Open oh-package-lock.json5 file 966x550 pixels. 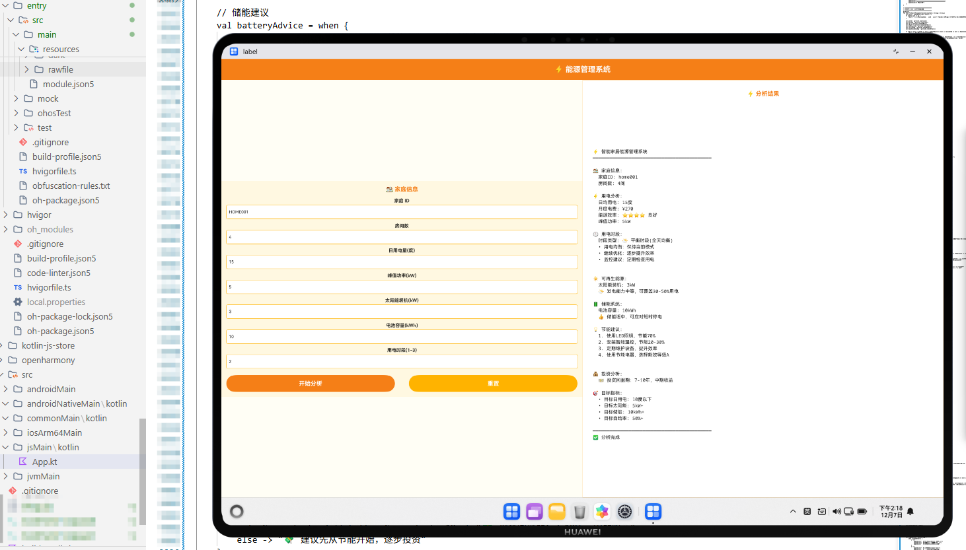69,316
